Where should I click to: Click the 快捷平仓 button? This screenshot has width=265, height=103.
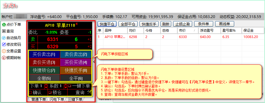click(107, 24)
